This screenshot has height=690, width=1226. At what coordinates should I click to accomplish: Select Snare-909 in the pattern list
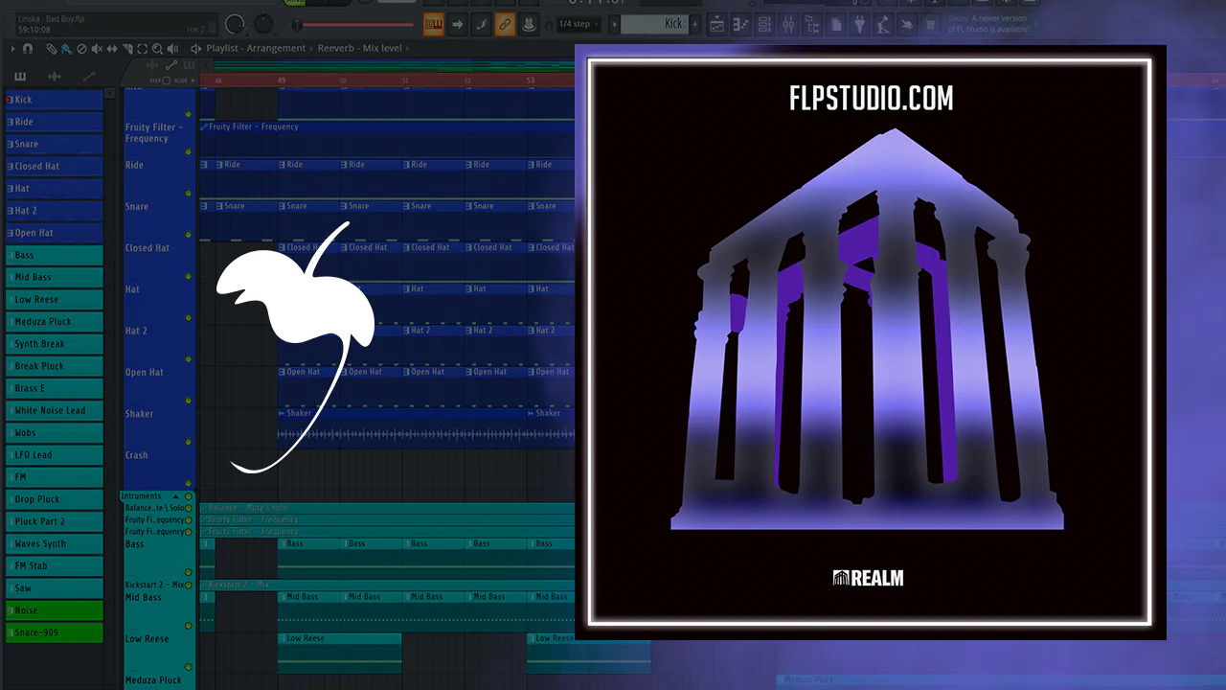click(55, 632)
